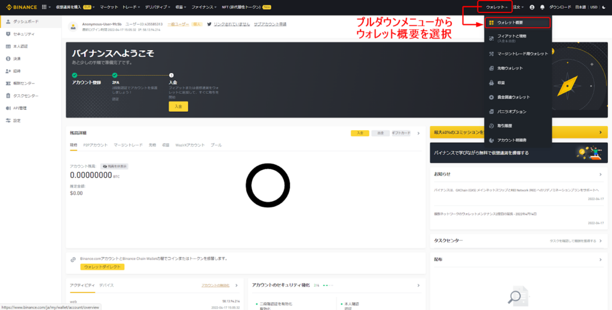612x310 pixels.
Task: Switch to the マージントレード balance tab
Action: [x=128, y=145]
